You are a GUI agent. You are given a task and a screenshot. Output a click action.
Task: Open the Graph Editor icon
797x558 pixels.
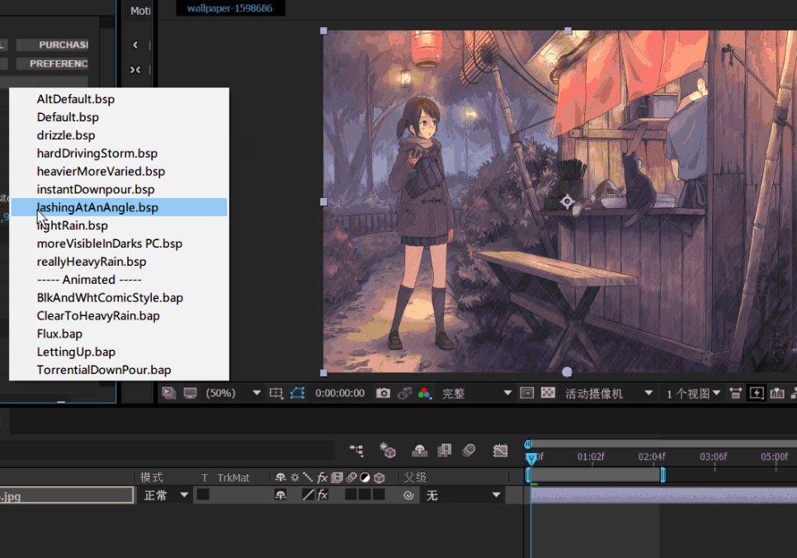(x=500, y=450)
